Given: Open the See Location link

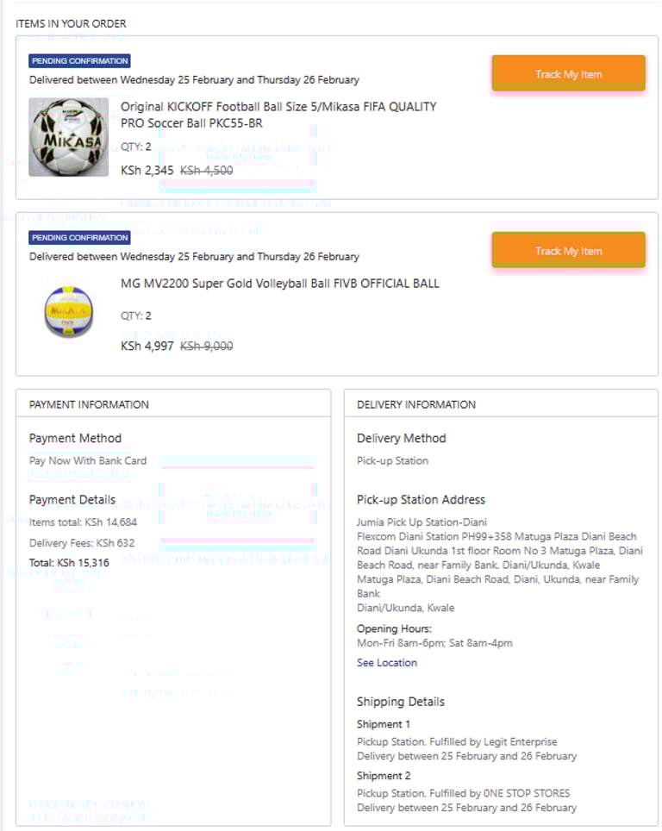Looking at the screenshot, I should click(387, 662).
